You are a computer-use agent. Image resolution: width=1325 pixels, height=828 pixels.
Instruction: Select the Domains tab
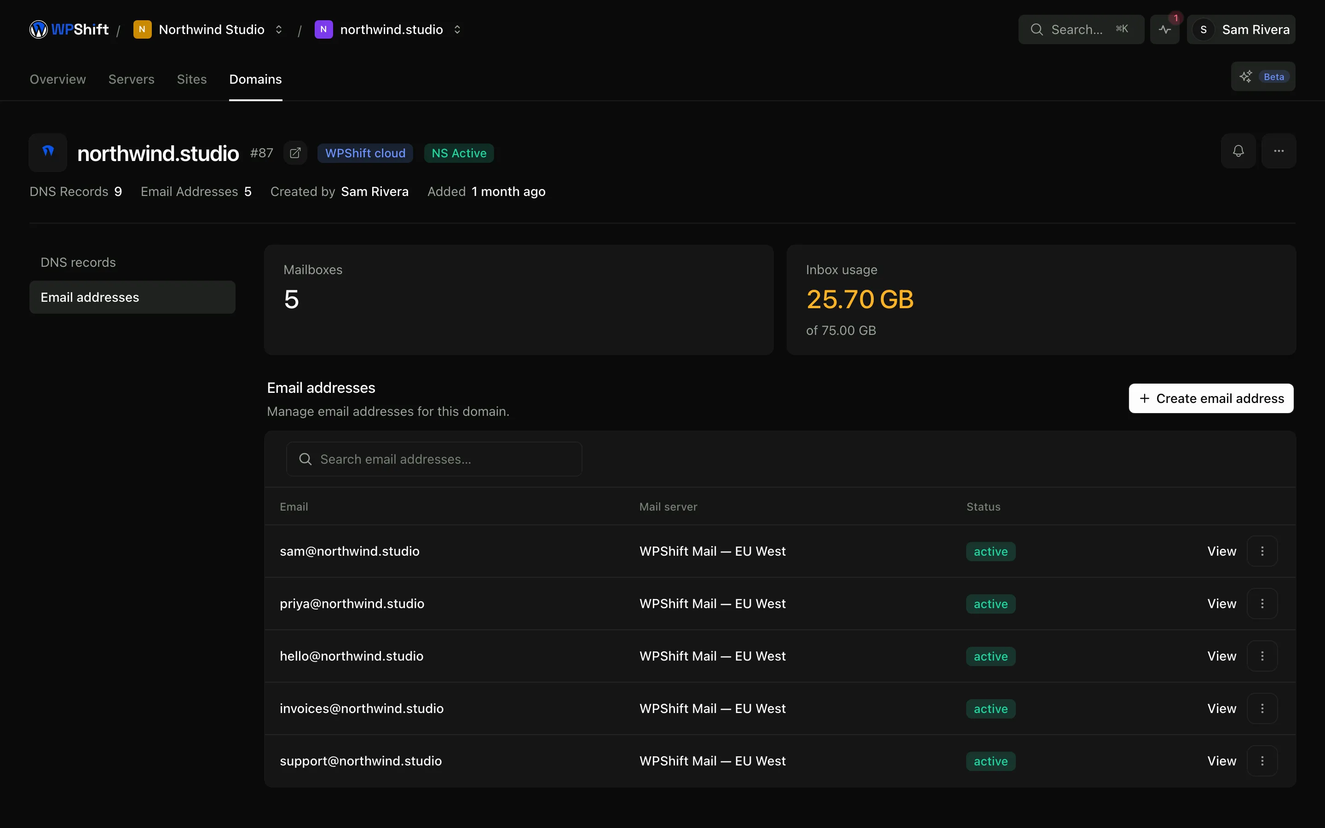[x=256, y=80]
